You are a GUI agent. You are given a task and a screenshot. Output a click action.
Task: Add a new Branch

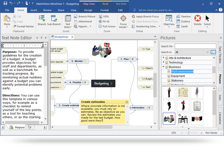[42, 20]
